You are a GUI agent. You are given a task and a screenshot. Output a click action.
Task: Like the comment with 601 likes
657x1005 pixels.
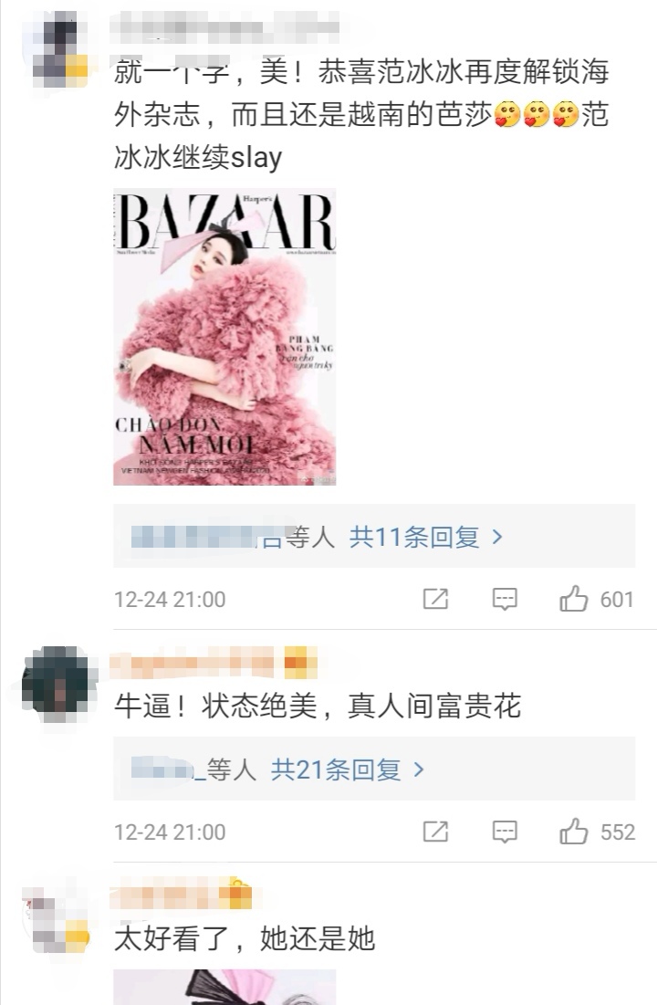(x=596, y=599)
